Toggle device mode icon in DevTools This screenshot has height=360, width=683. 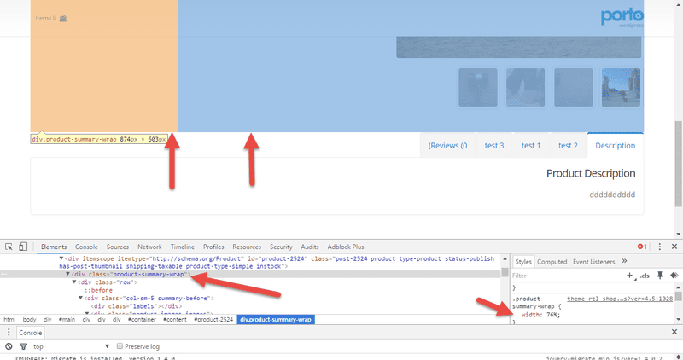coord(23,247)
